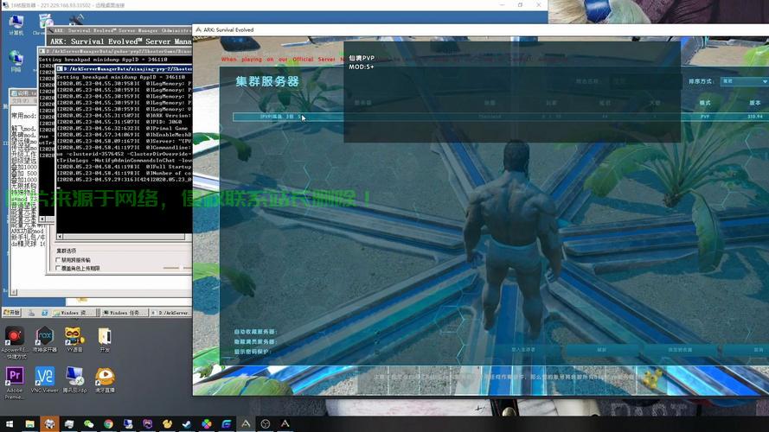Viewport: 769px width, 432px height.
Task: Focus the D:/ArkServerManagerData console title bar
Action: 124,69
